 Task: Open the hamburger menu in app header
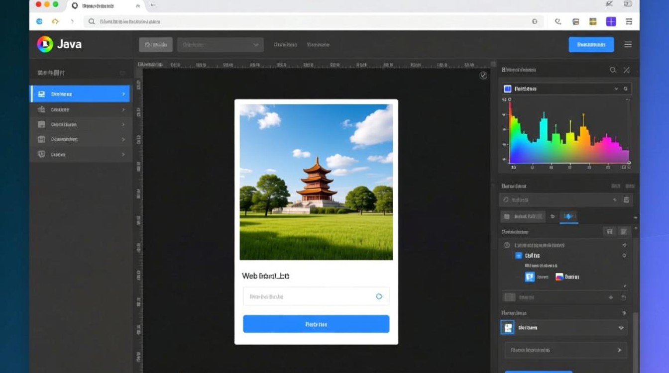(x=628, y=44)
